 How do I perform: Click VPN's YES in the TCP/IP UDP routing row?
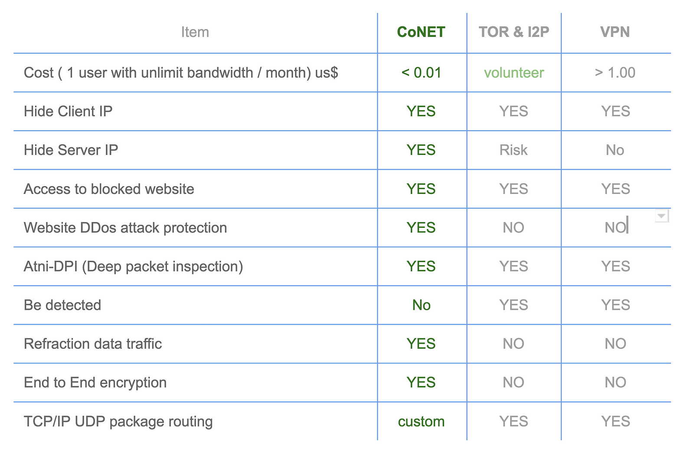point(615,422)
